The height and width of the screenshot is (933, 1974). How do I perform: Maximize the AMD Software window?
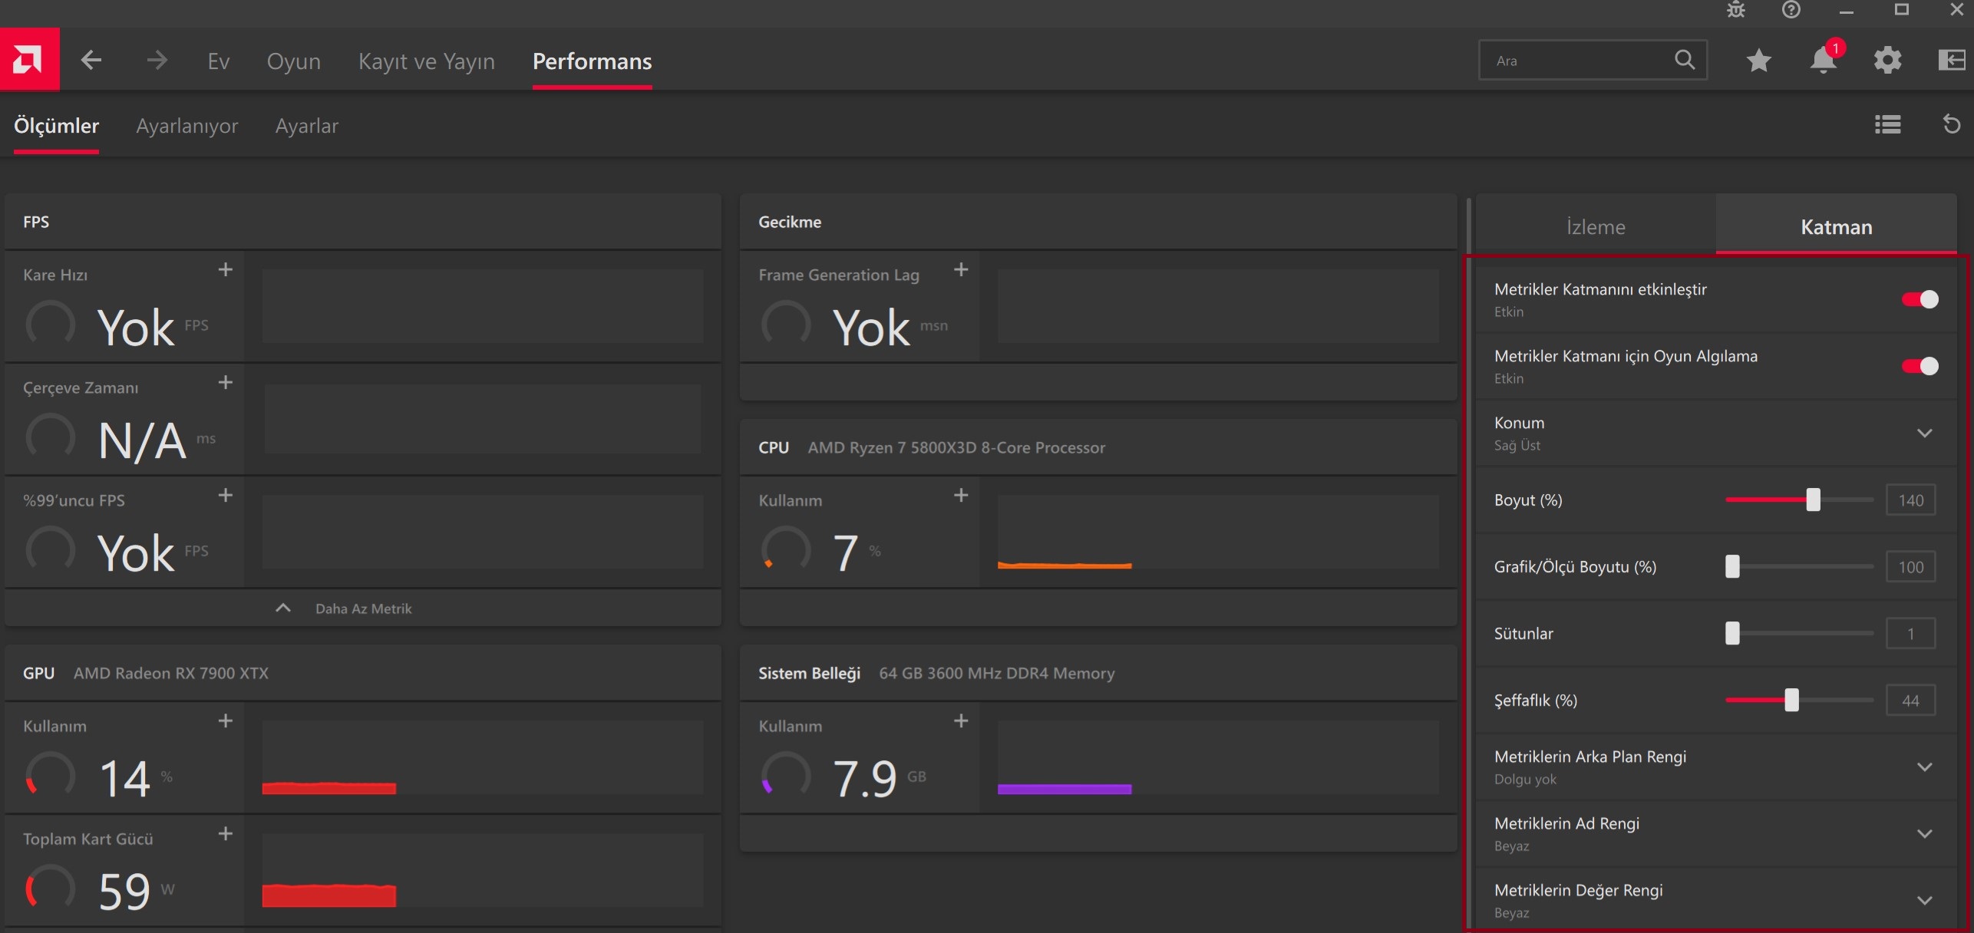coord(1901,10)
